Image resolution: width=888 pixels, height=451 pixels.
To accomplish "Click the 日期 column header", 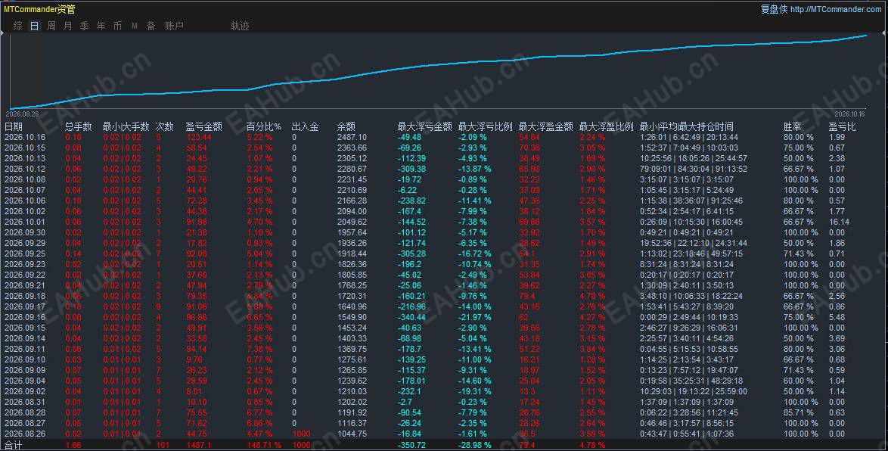I will [x=14, y=126].
